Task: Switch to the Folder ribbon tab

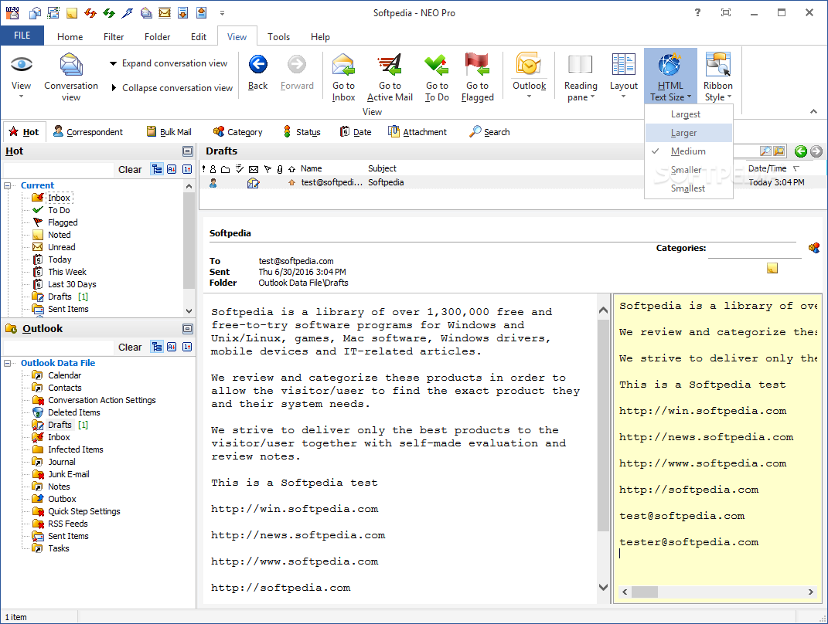Action: pos(158,37)
